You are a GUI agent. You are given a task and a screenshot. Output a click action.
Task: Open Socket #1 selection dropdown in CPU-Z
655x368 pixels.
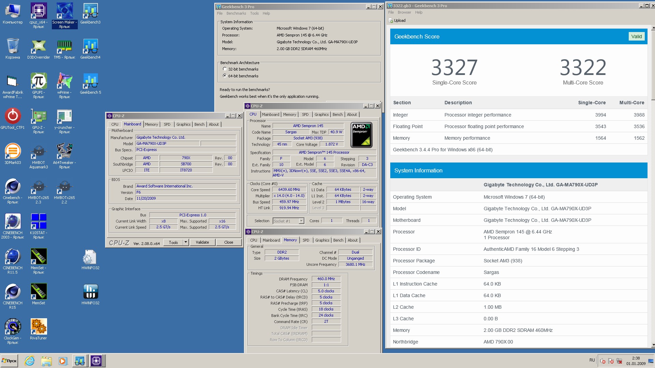tap(288, 221)
